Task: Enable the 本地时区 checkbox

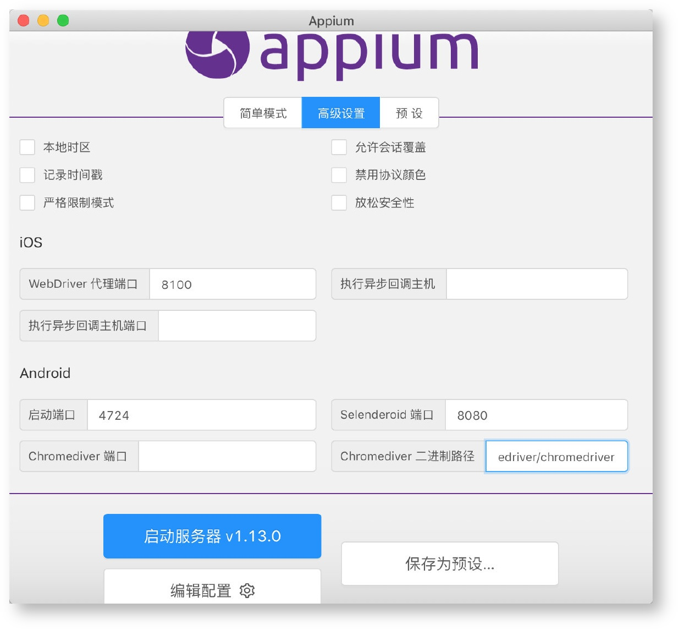Action: pos(27,147)
